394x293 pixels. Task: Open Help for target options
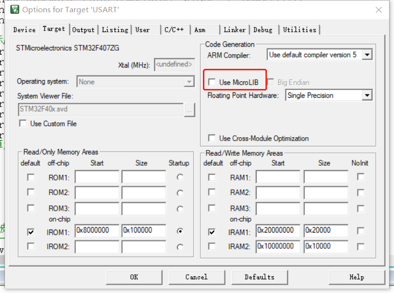[x=357, y=277]
